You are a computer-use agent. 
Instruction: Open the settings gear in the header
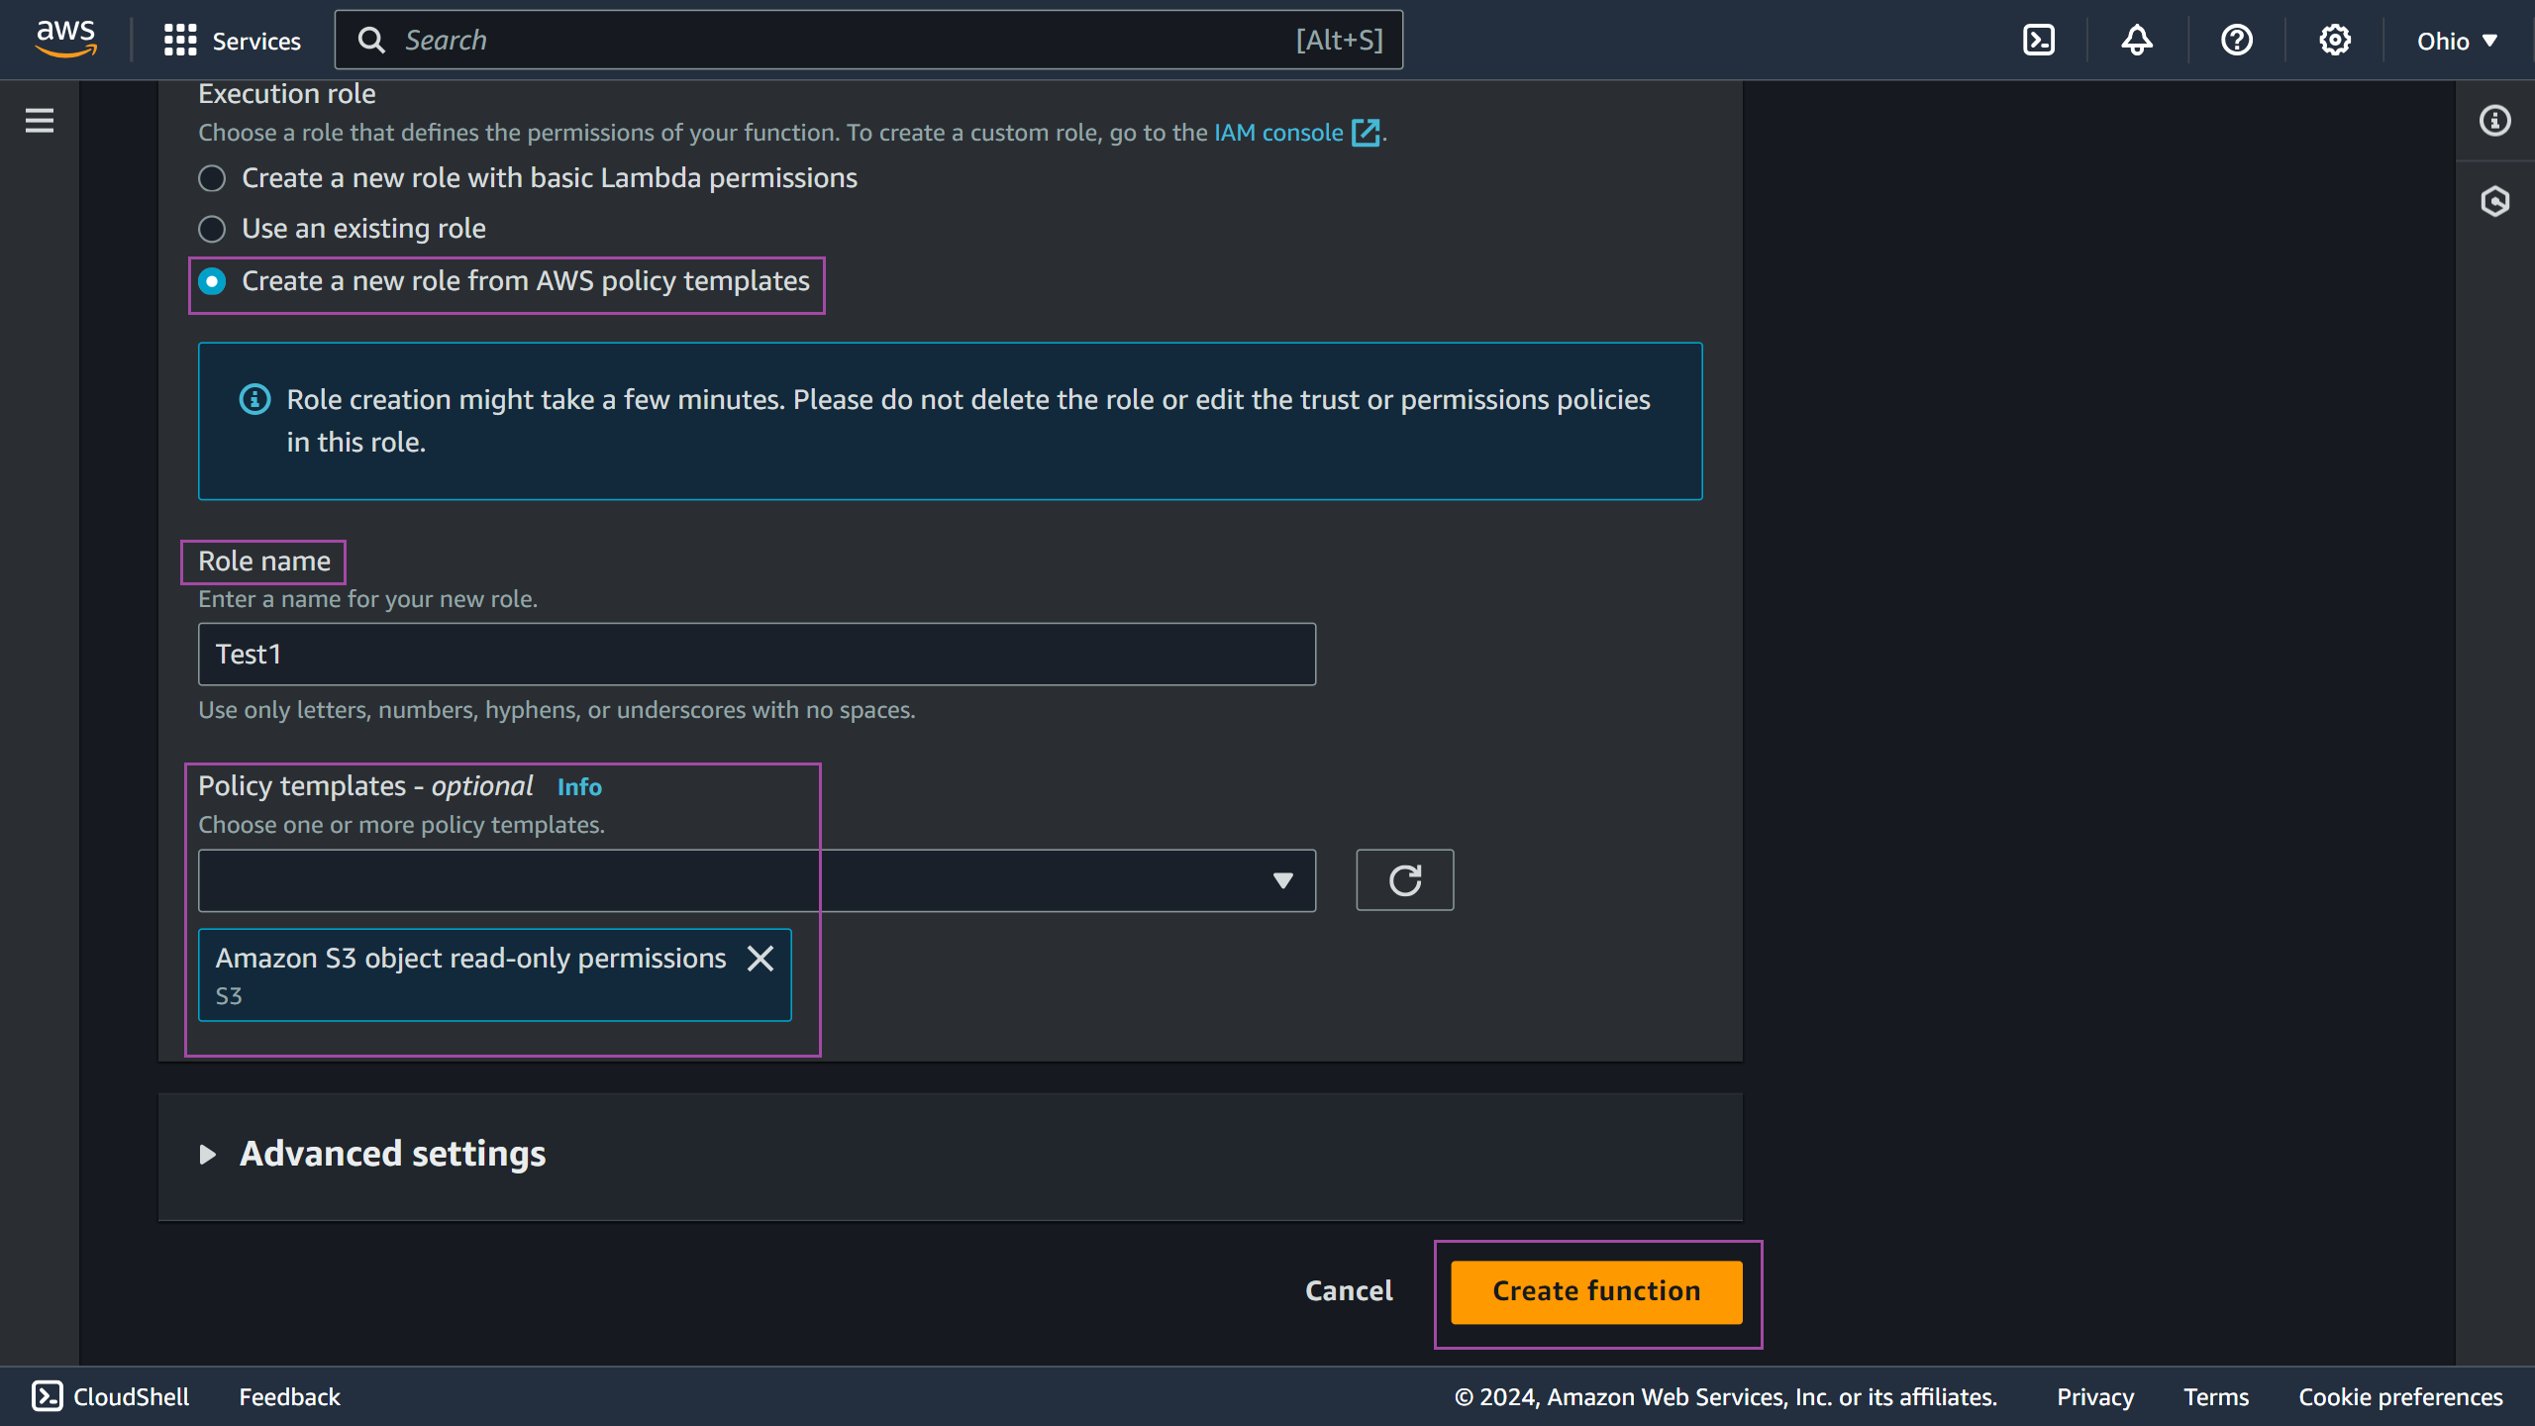[x=2335, y=41]
